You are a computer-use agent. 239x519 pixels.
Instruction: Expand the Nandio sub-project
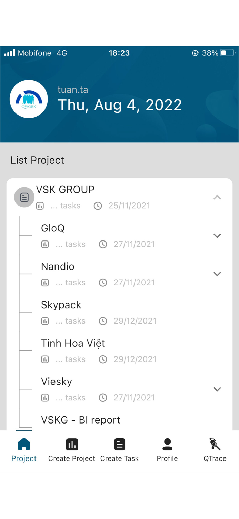tap(217, 274)
